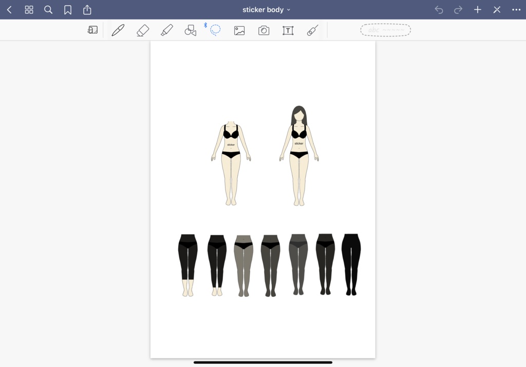Screen dimensions: 526x367
Task: Select the Eraser tool
Action: coord(143,30)
